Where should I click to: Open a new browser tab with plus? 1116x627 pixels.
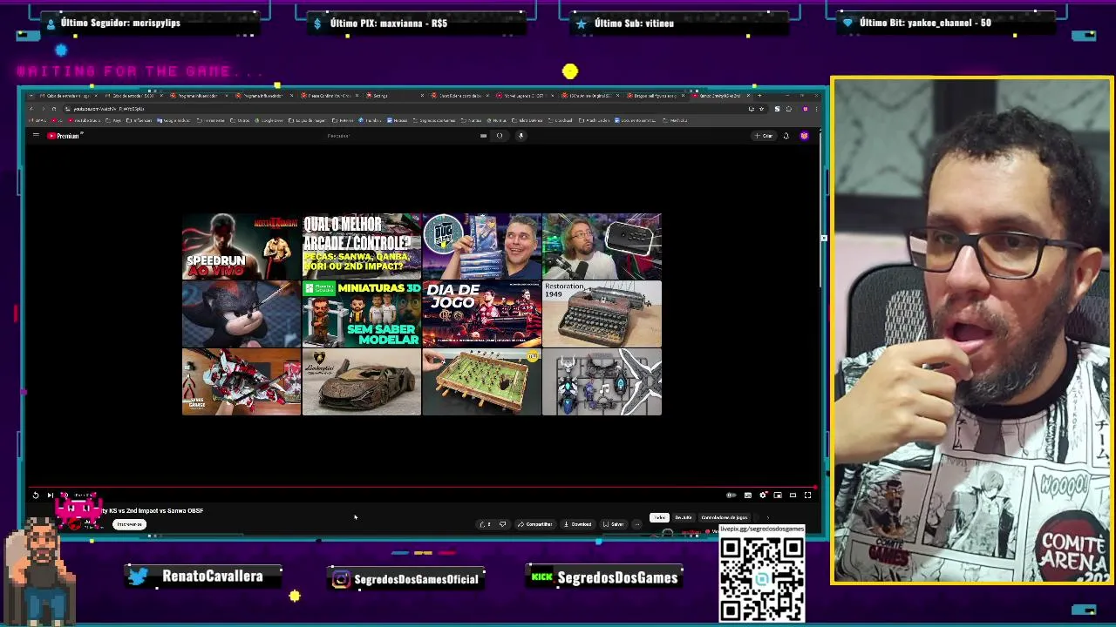click(759, 96)
